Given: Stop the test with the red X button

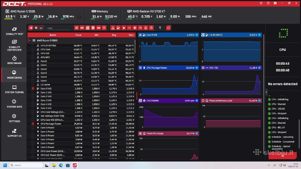Looking at the screenshot, I should point(282,156).
